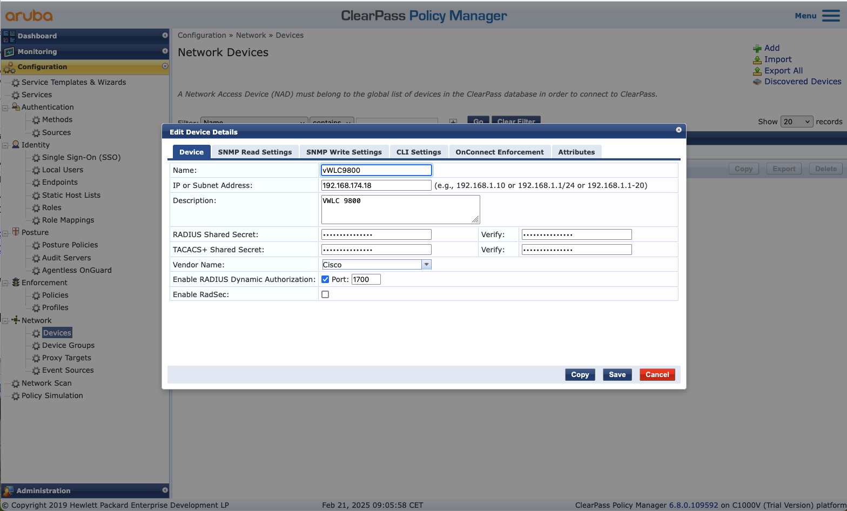This screenshot has height=511, width=847.
Task: Open the Show records count dropdown
Action: (797, 122)
